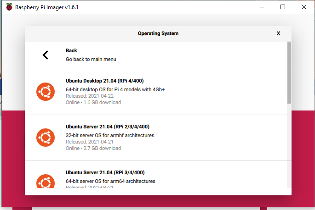315x210 pixels.
Task: Click 'Released: 2021-04-22' text
Action: pos(90,96)
